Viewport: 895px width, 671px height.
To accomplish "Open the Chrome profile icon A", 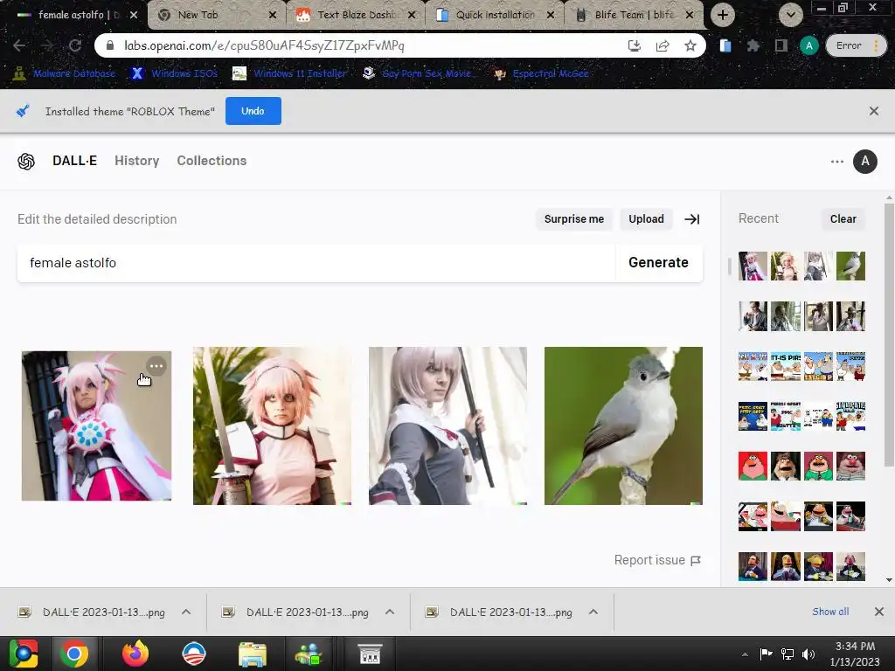I will 808,45.
